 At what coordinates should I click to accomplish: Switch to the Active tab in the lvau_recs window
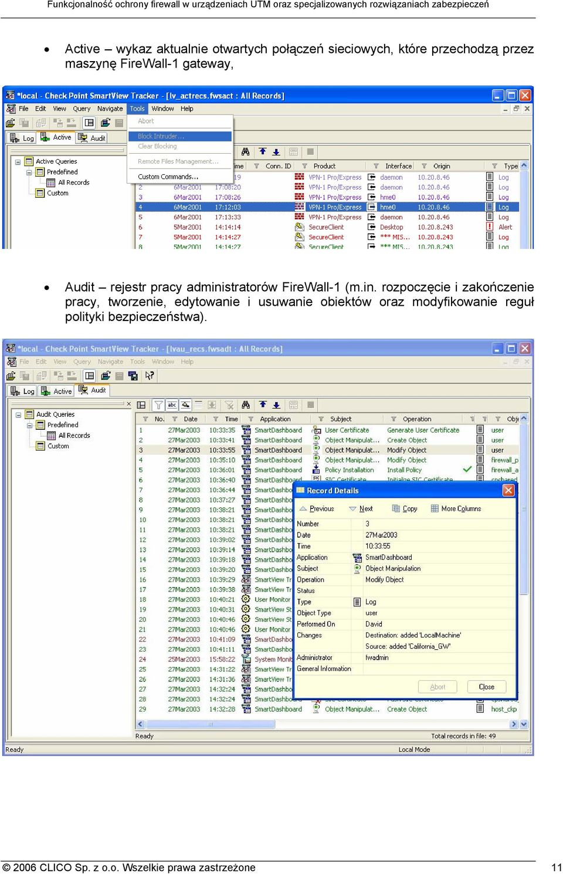pyautogui.click(x=56, y=391)
